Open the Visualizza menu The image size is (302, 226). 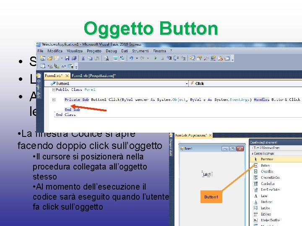point(75,51)
